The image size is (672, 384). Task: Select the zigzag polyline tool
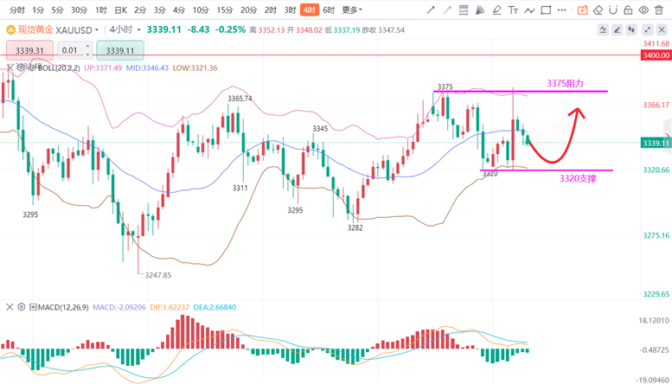529,10
